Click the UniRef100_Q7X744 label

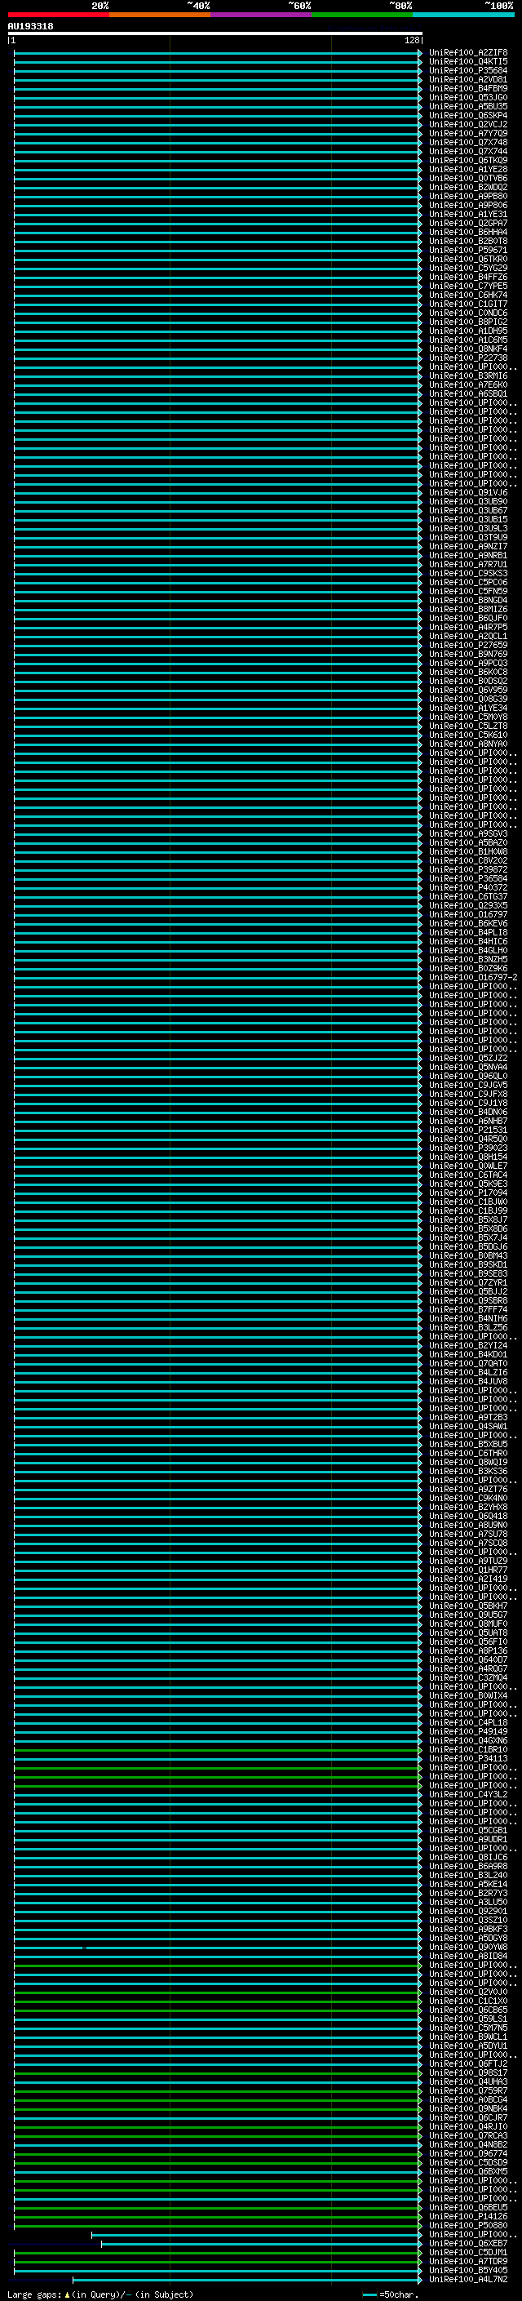pyautogui.click(x=468, y=151)
